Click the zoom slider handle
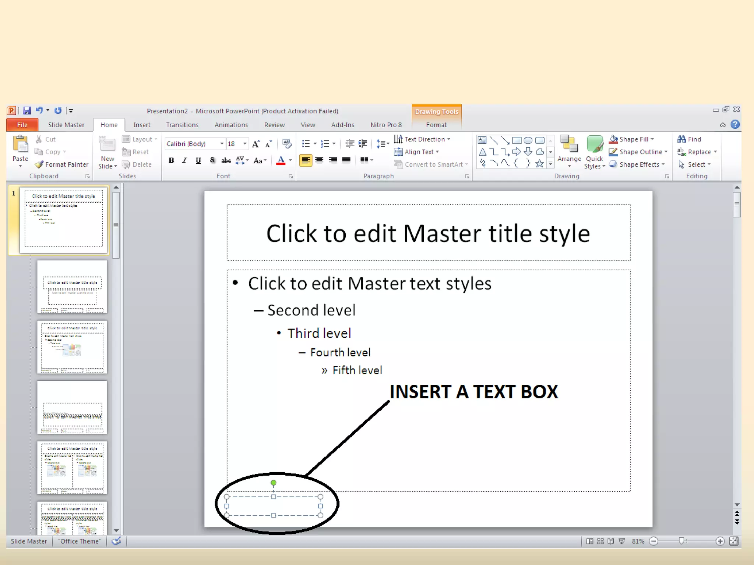The width and height of the screenshot is (754, 565). tap(681, 541)
